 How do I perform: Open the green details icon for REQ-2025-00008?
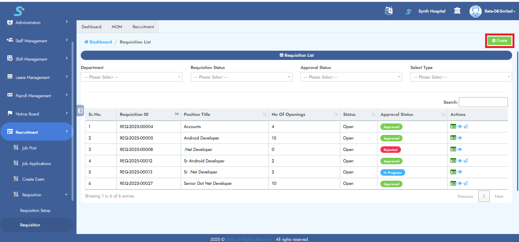point(453,149)
